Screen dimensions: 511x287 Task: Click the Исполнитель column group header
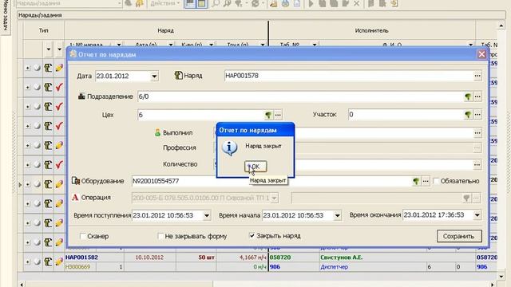click(371, 30)
